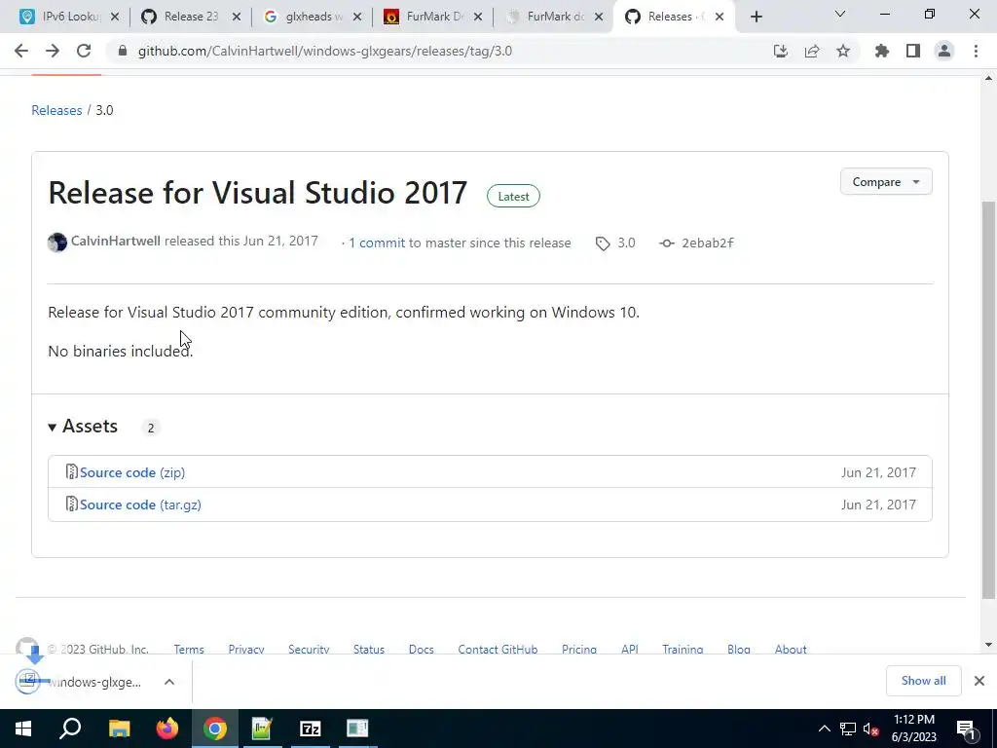
Task: Share this page via the share icon
Action: tap(812, 51)
